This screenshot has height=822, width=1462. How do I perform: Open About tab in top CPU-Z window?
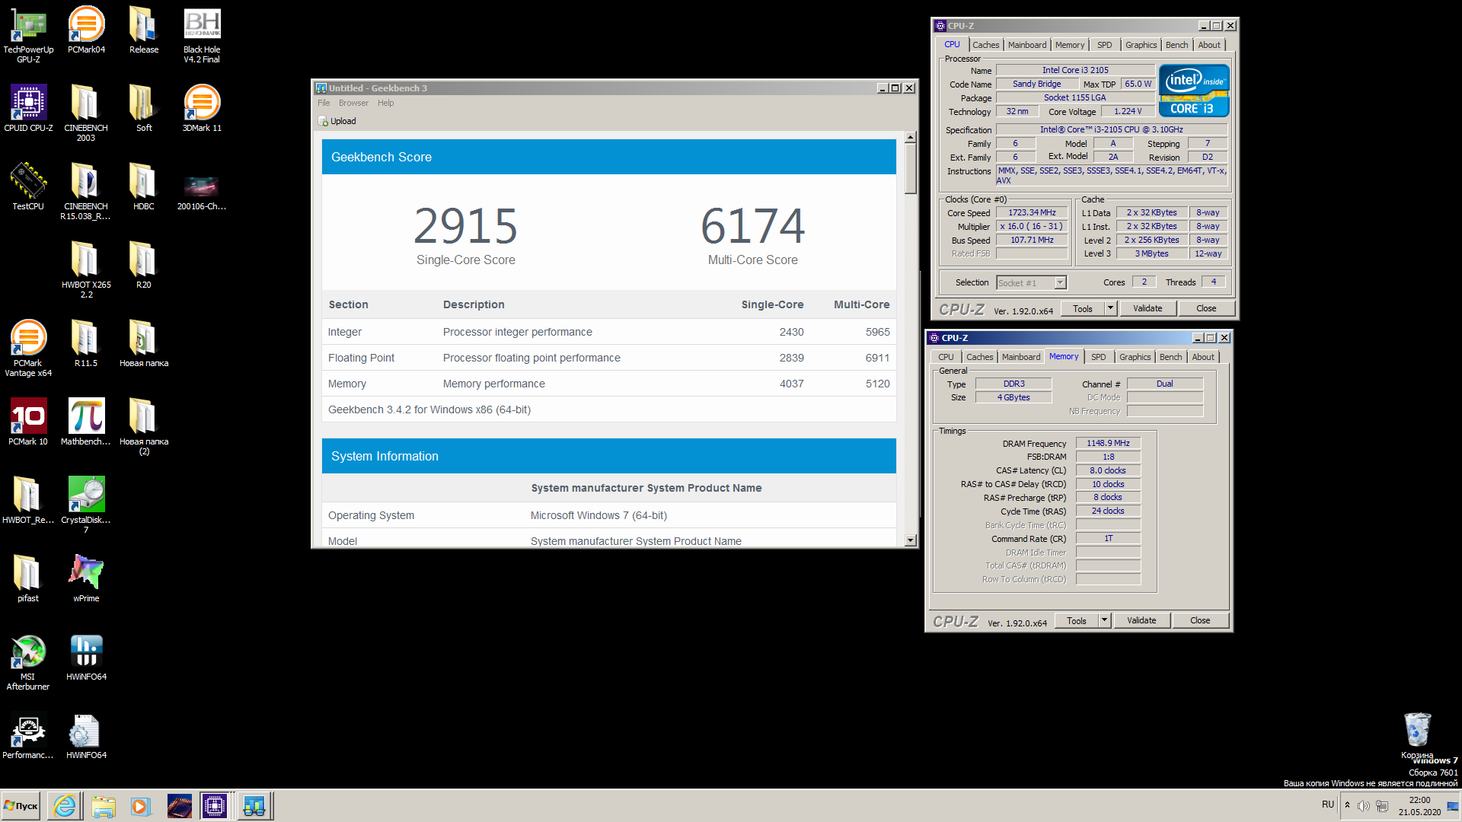coord(1208,45)
